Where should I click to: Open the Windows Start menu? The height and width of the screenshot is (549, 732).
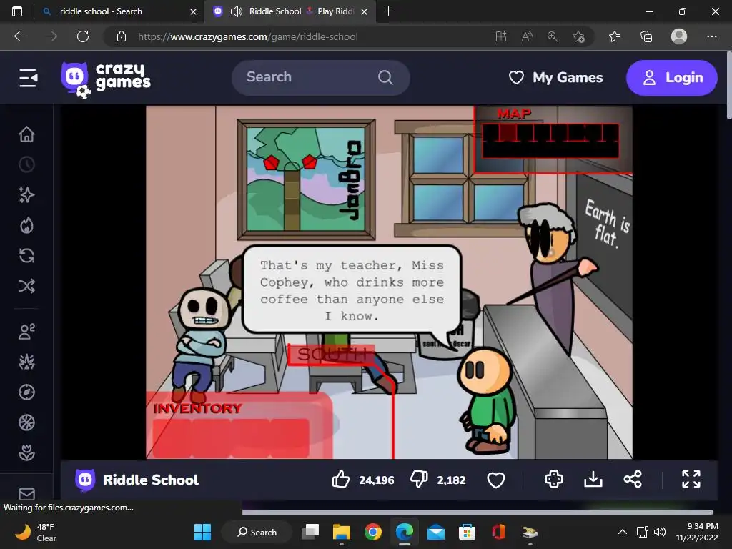tap(202, 532)
